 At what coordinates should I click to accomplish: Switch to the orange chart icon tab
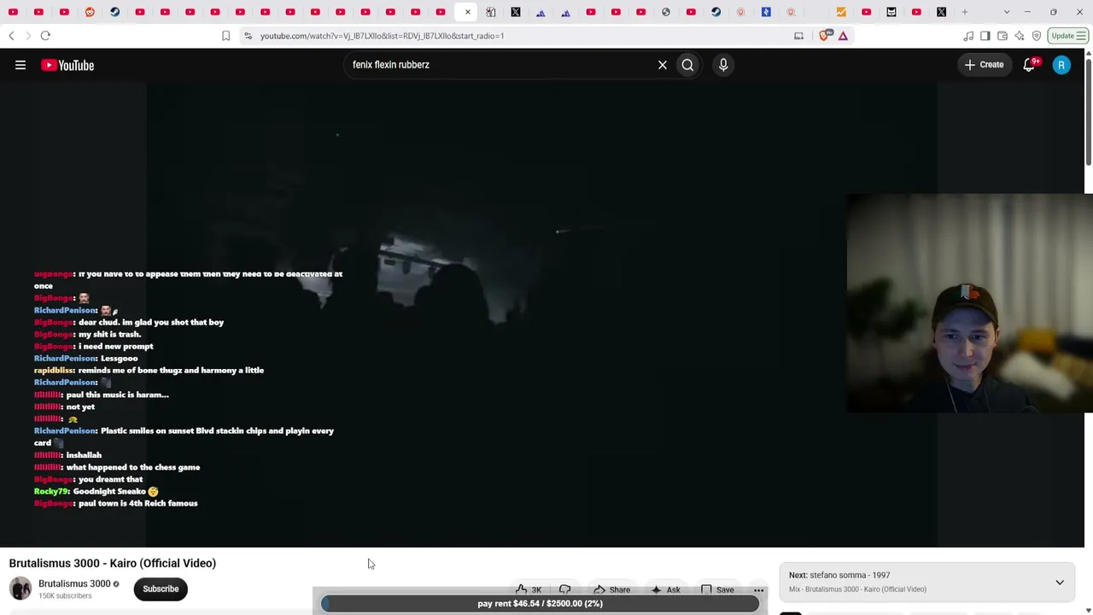click(841, 12)
